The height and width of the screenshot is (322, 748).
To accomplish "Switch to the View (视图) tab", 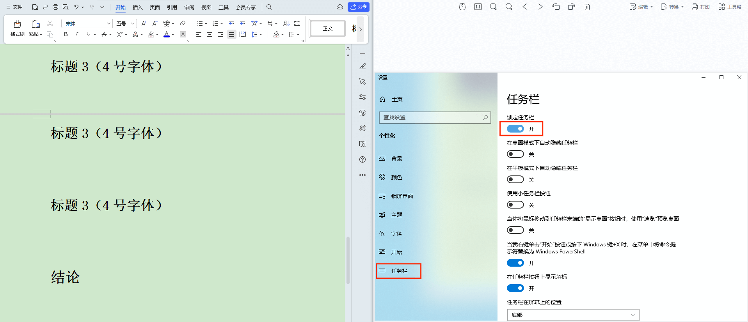I will [x=206, y=7].
